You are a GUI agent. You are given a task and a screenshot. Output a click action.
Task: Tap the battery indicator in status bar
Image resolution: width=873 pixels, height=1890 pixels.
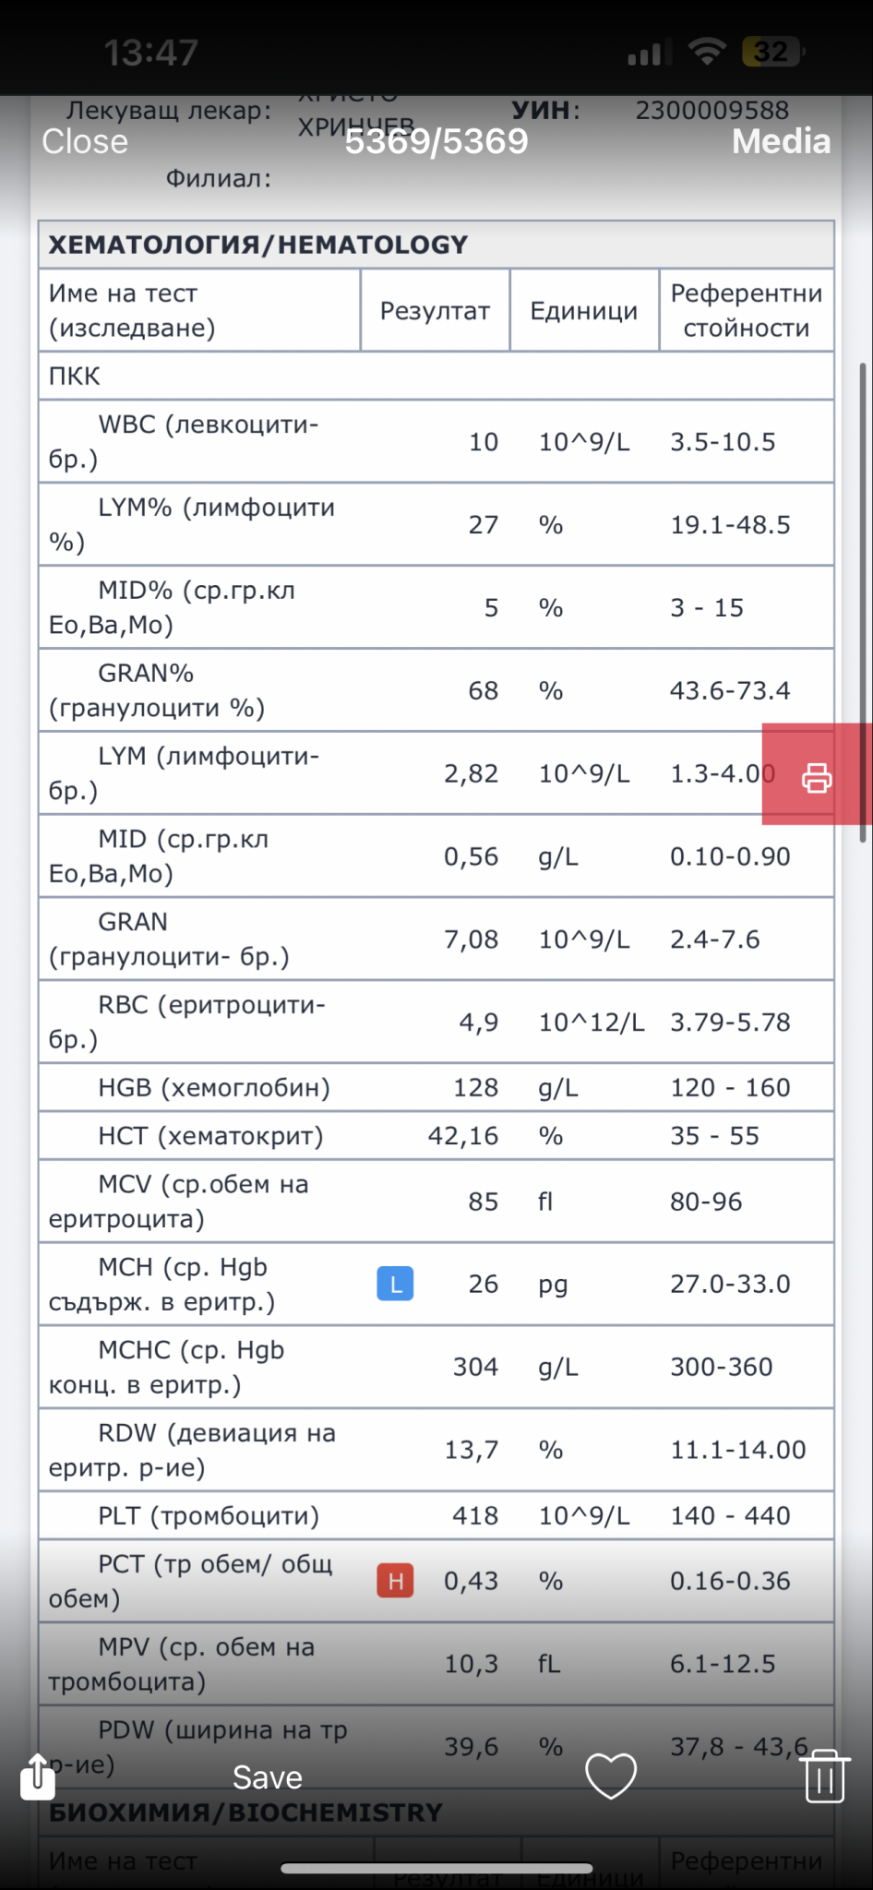(x=773, y=52)
